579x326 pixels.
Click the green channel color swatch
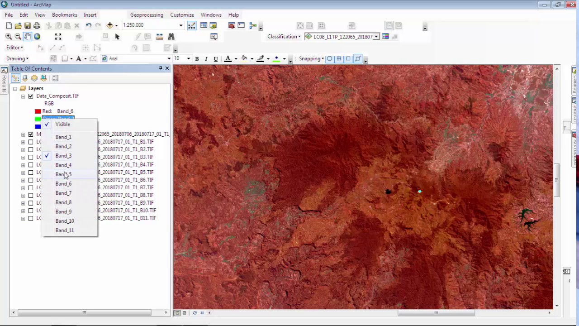[x=38, y=119]
